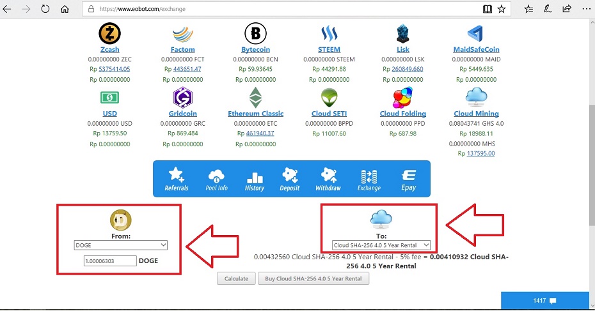This screenshot has height=311, width=595.
Task: Click the Lisk crystal icon
Action: click(402, 33)
